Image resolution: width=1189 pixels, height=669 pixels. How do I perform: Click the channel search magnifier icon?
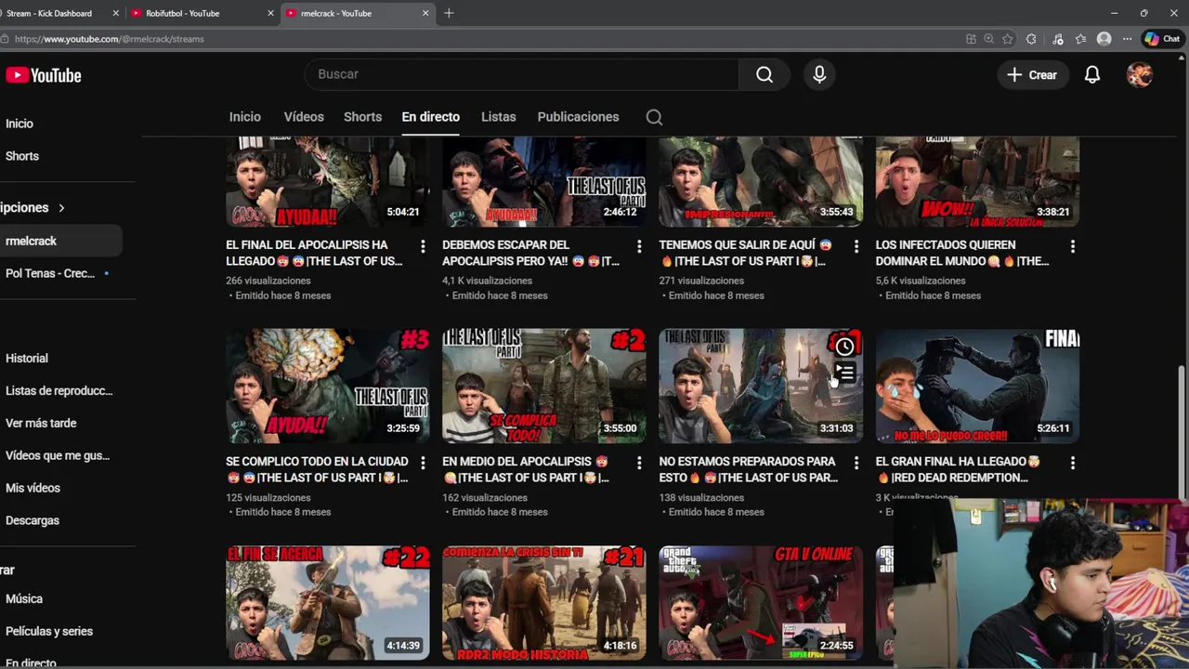pyautogui.click(x=654, y=117)
